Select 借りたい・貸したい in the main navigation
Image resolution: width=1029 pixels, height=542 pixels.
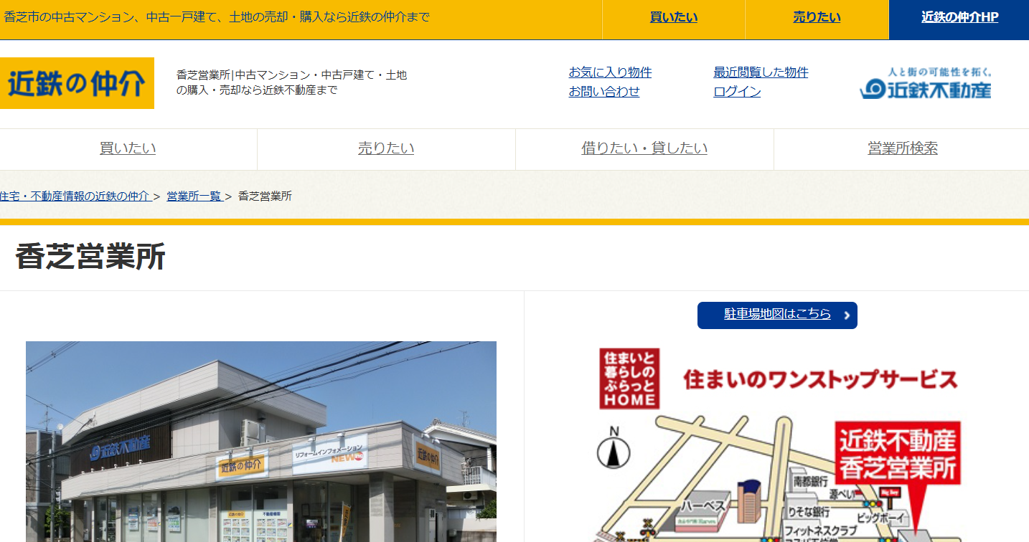644,148
